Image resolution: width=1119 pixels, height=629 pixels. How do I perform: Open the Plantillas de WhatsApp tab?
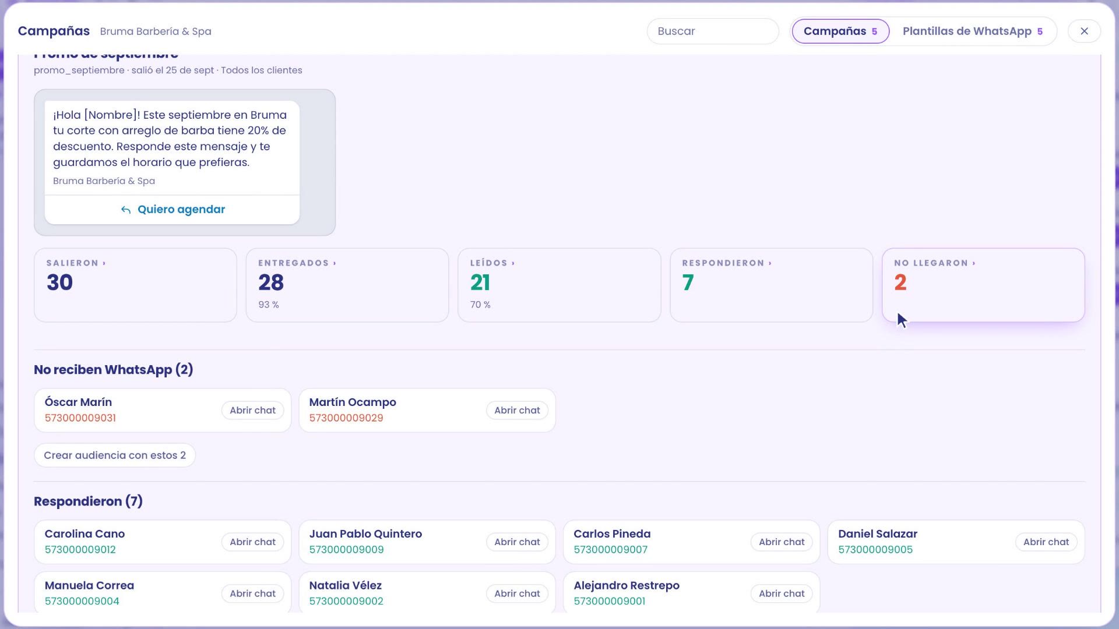[972, 31]
